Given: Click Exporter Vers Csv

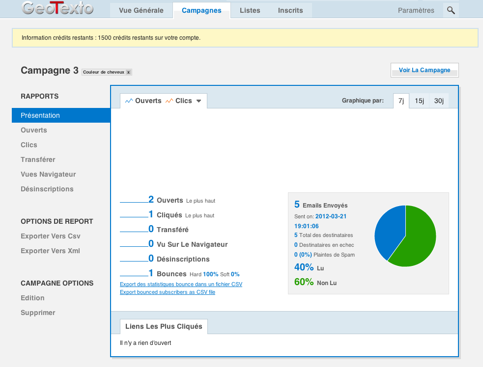Looking at the screenshot, I should tap(51, 236).
